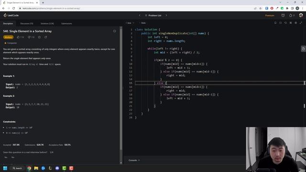Open the Windows Start menu
Image resolution: width=306 pixels, height=172 pixels.
coord(5,168)
